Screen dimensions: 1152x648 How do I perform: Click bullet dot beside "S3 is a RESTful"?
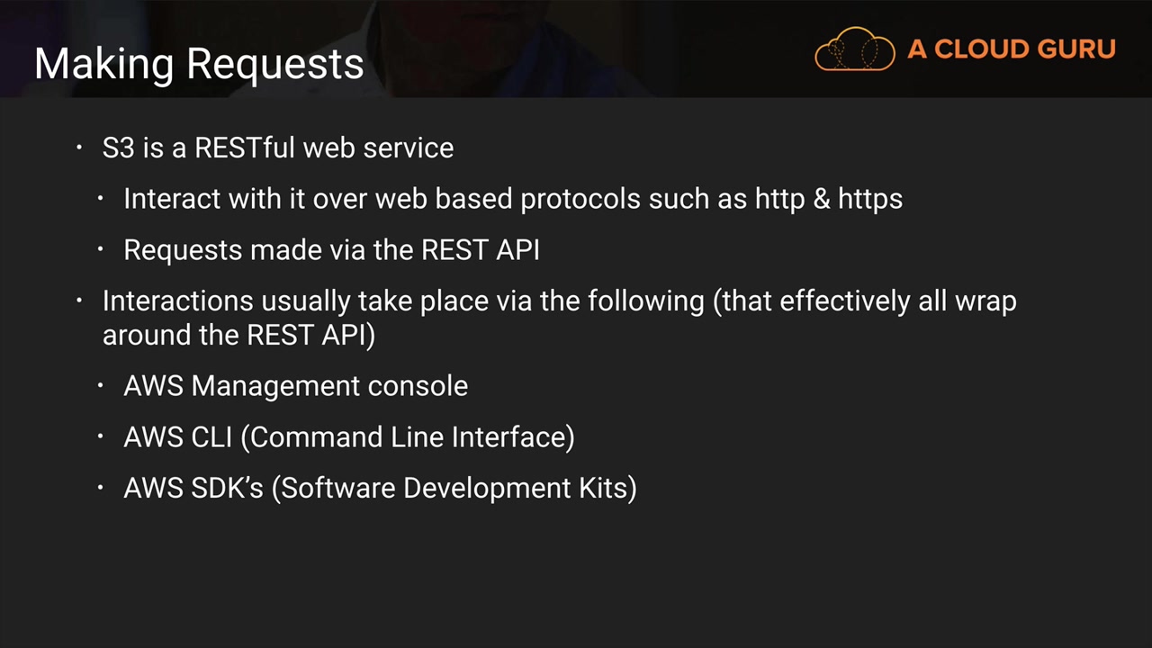(79, 147)
